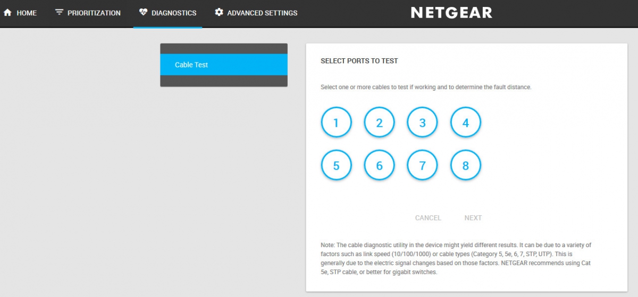Toggle port 3 circle selection

click(x=422, y=123)
